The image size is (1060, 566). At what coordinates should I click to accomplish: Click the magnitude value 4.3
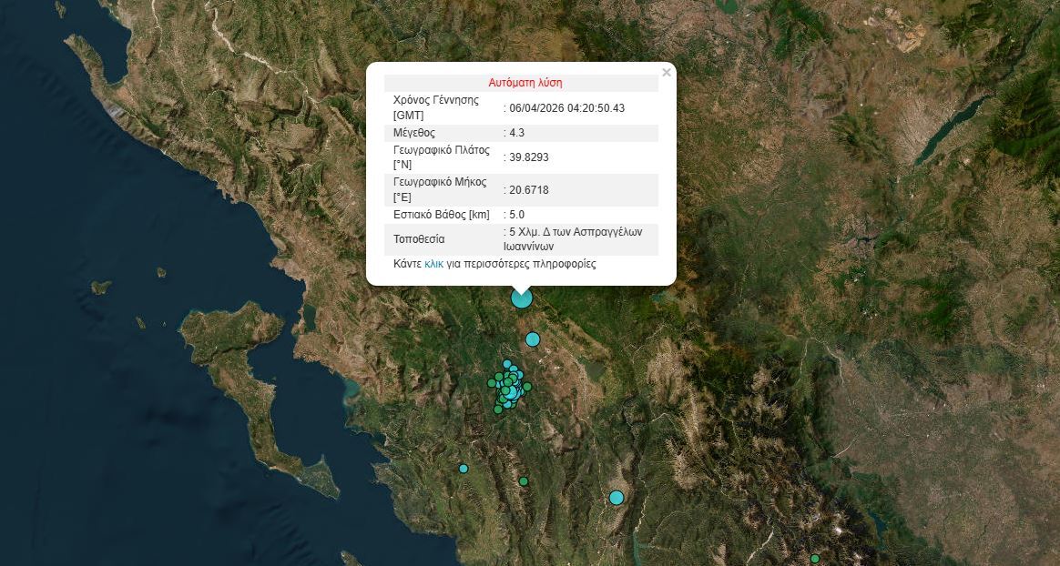coord(516,133)
